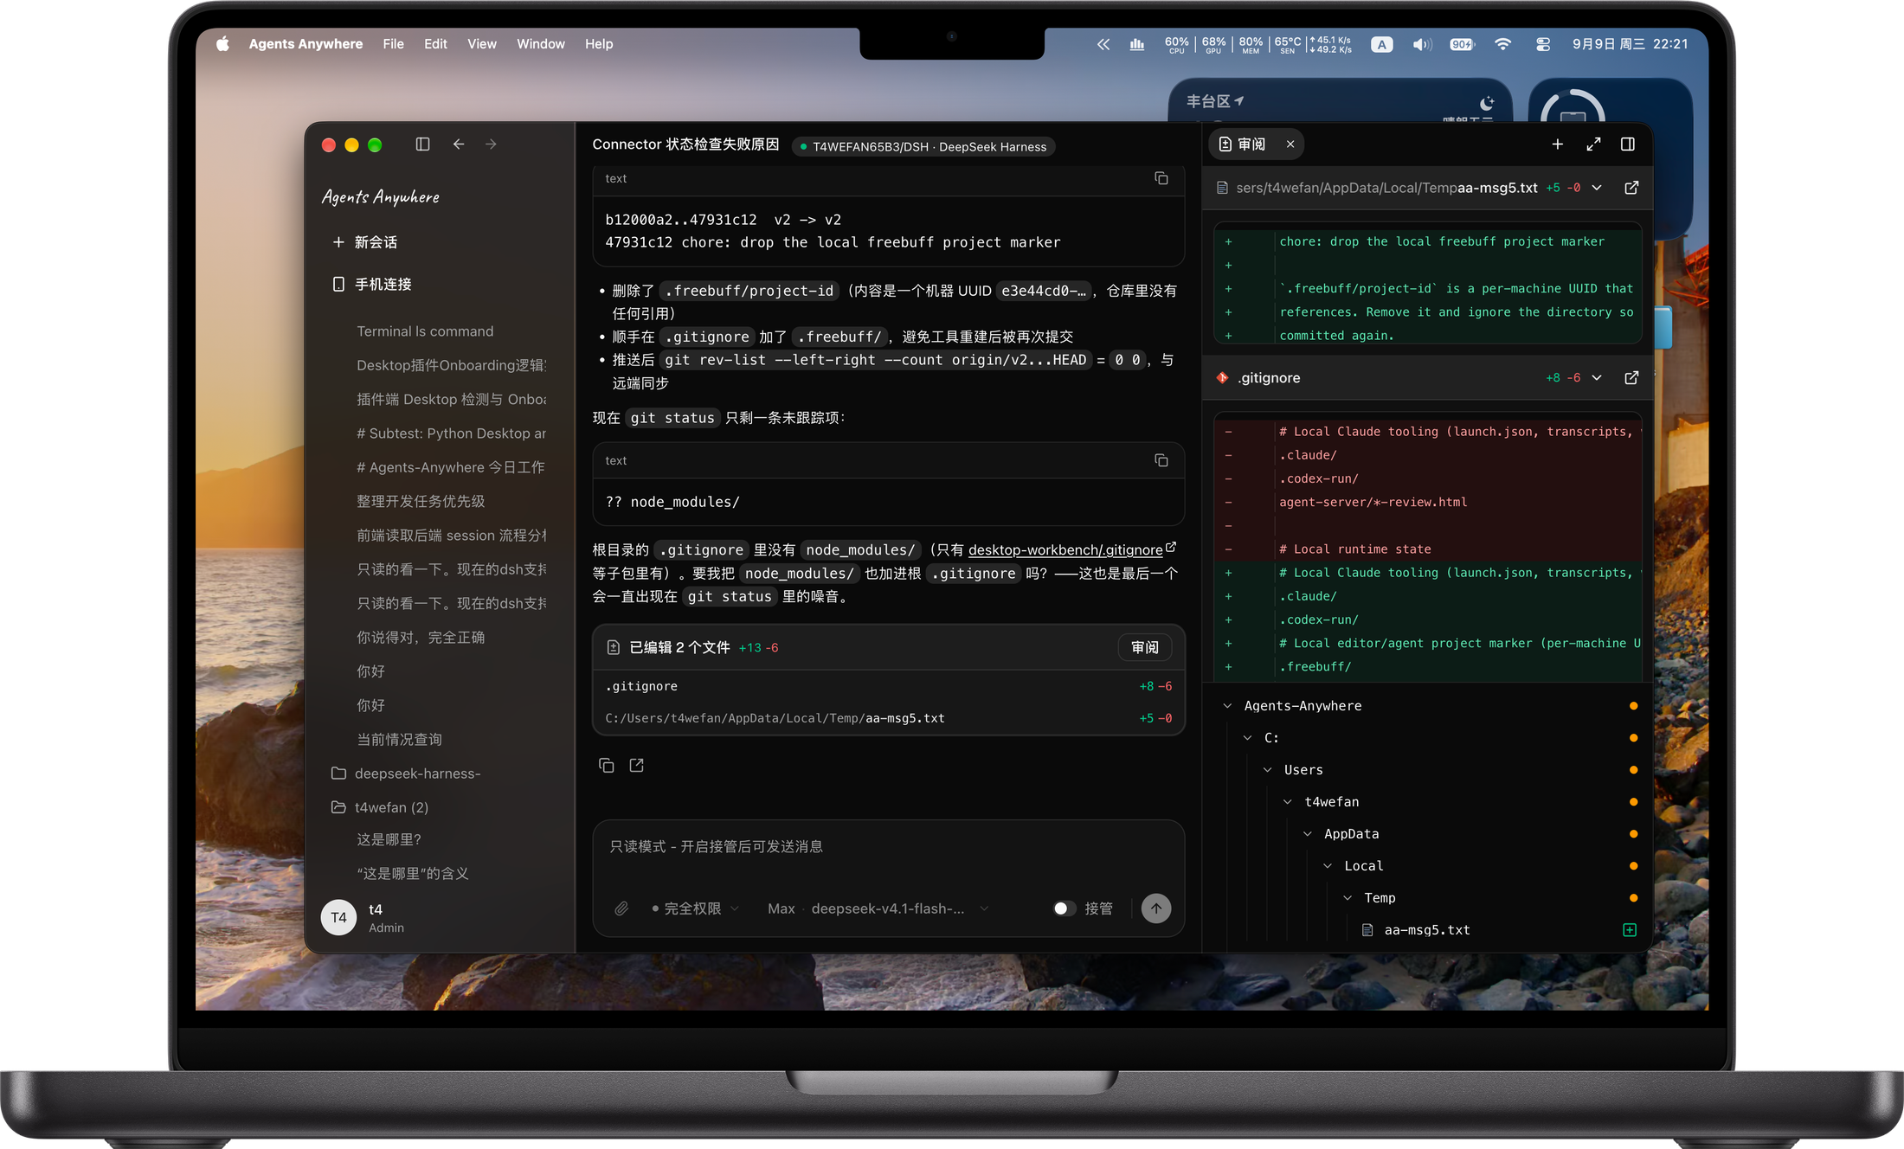Open aa-msg5.txt diff in external editor
The height and width of the screenshot is (1149, 1904).
pos(1631,188)
